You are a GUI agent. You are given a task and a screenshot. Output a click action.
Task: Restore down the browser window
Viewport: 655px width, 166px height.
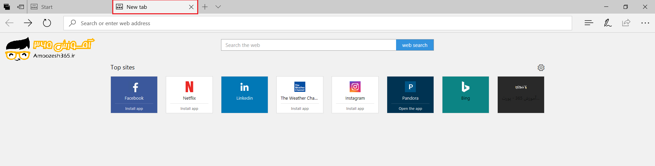click(x=626, y=7)
